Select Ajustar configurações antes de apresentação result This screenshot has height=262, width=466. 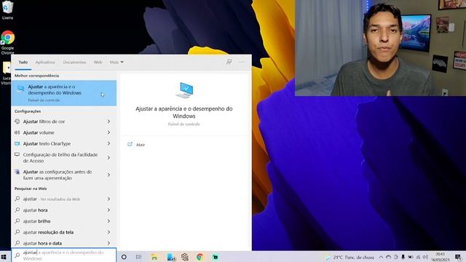pyautogui.click(x=58, y=175)
